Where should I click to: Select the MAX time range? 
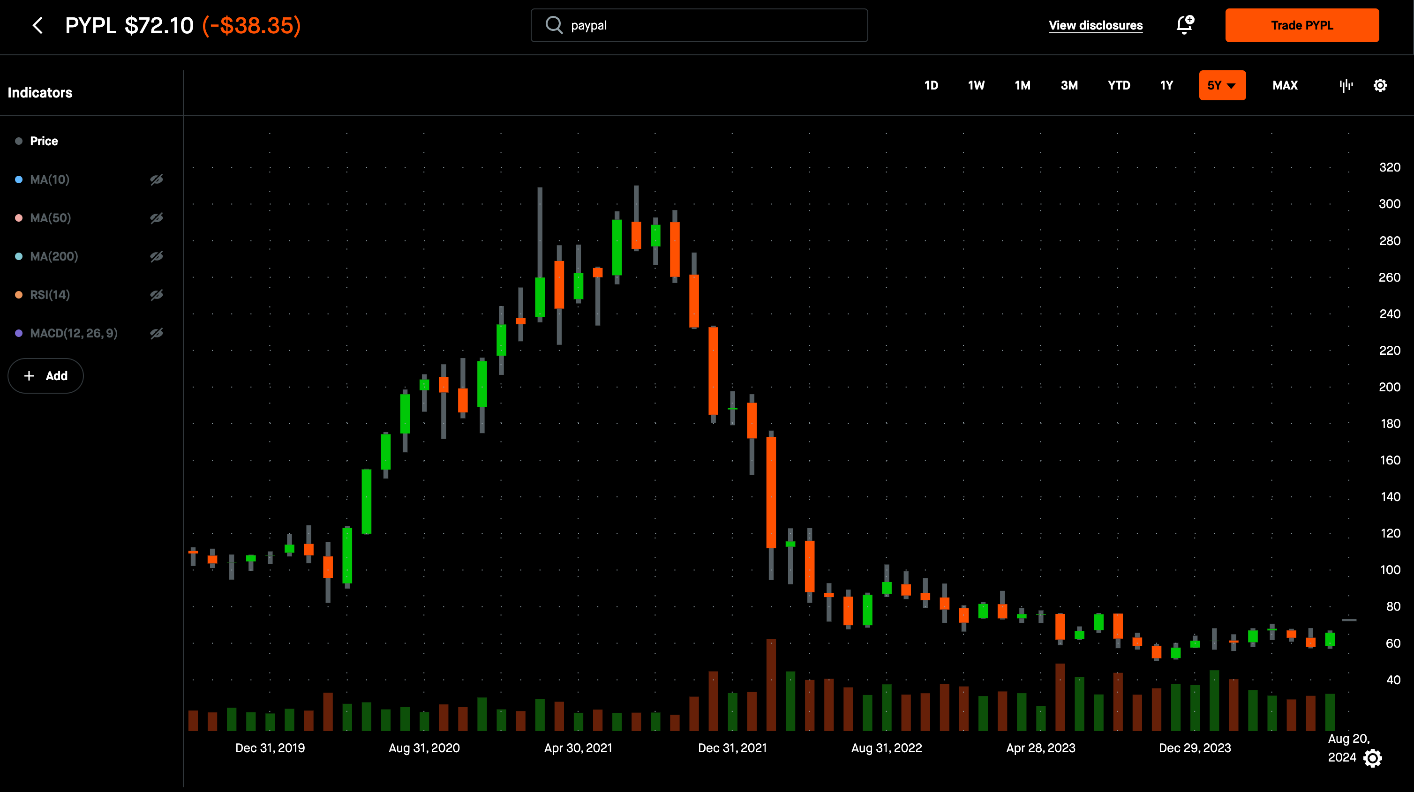pos(1285,85)
